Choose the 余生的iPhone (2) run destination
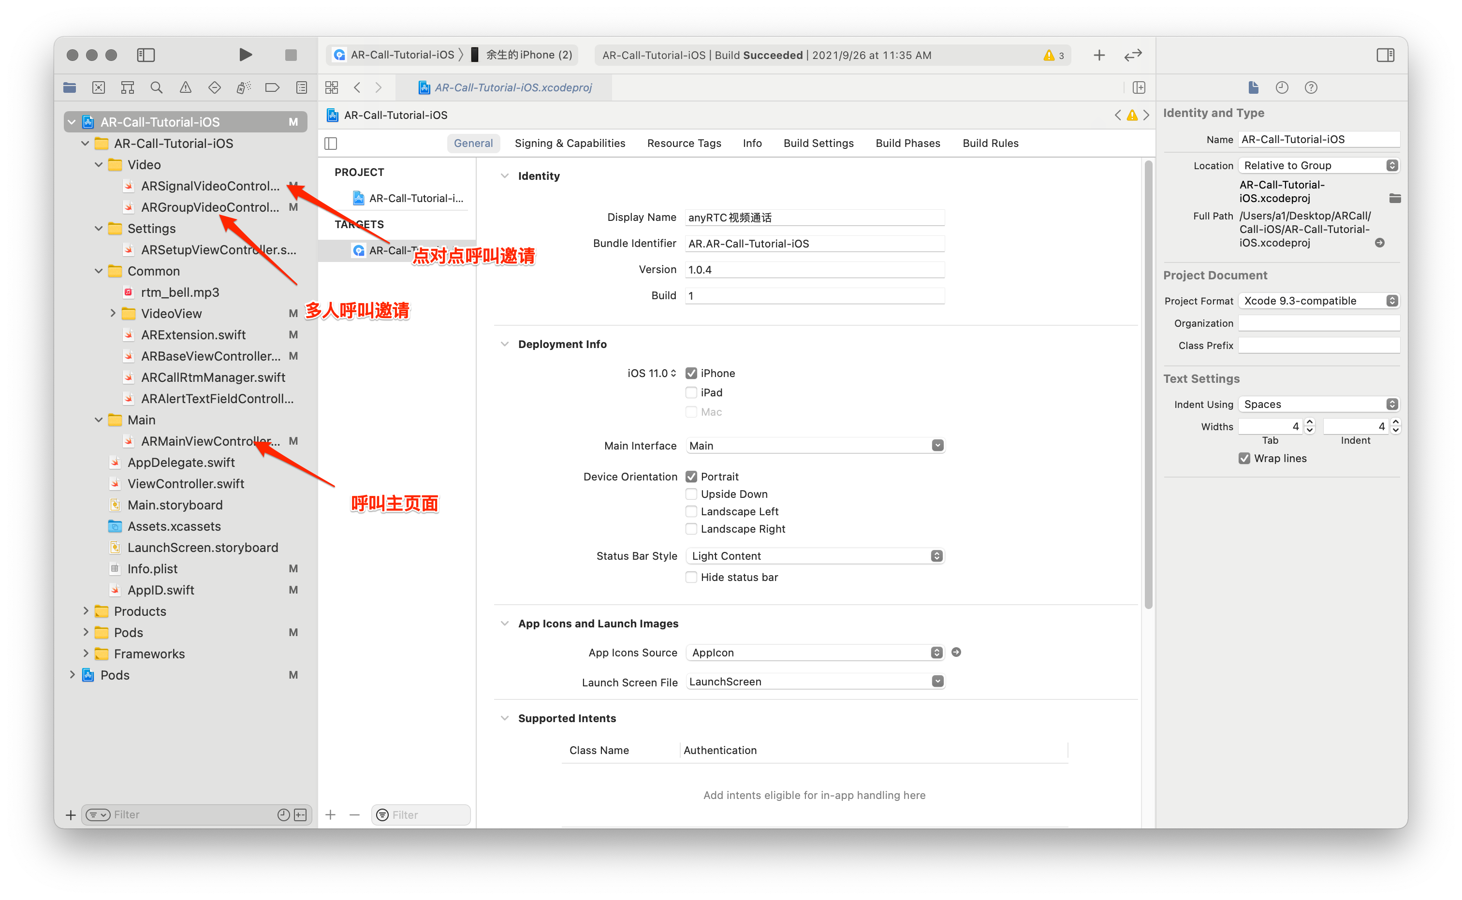The image size is (1462, 900). (x=522, y=55)
